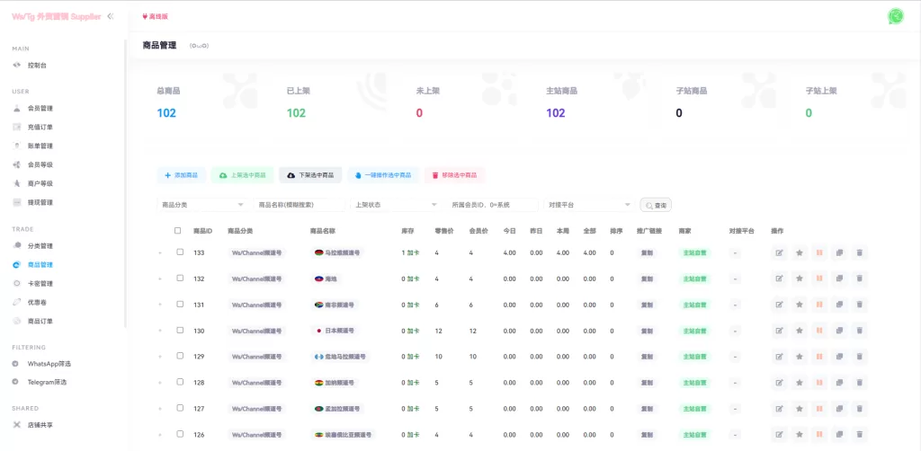Expand row details for product 128
921x451 pixels.
click(160, 383)
